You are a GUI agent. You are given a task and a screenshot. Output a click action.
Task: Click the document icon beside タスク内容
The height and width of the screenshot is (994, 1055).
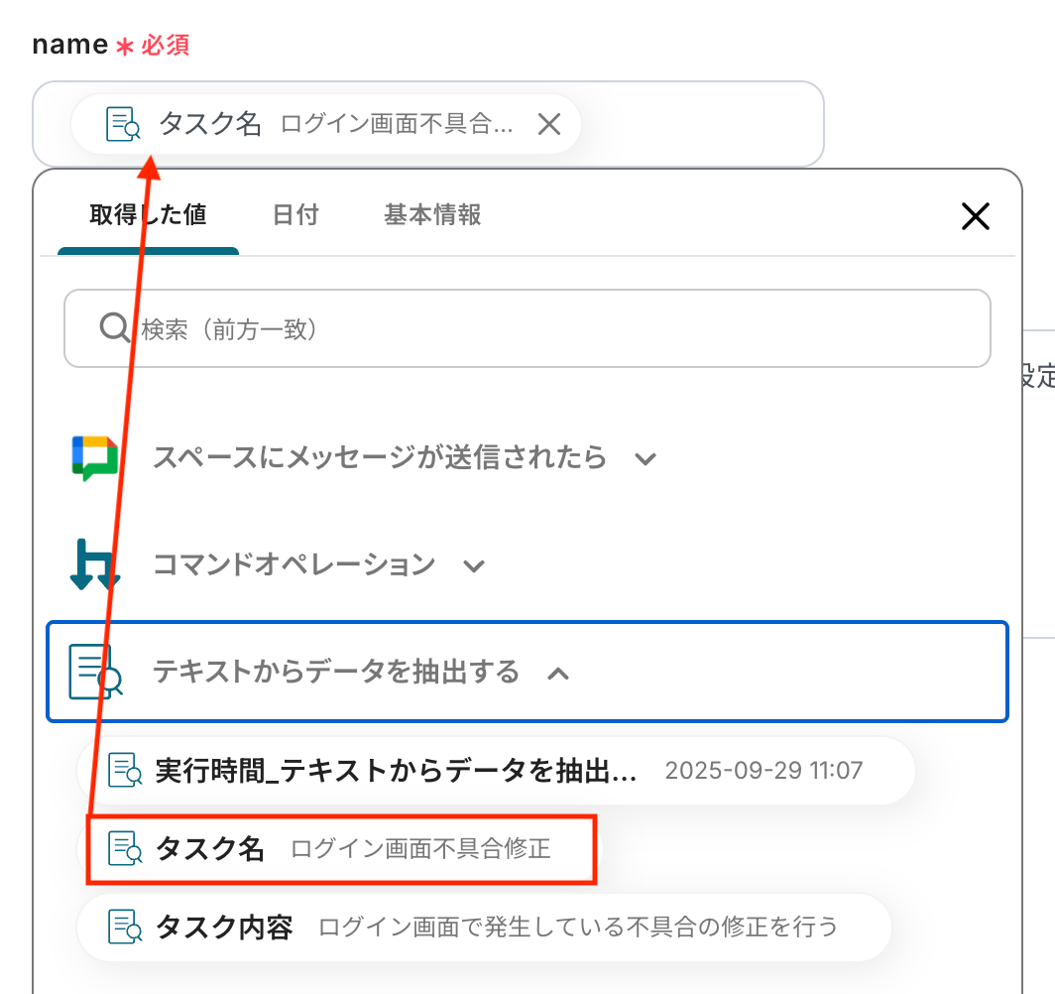click(x=125, y=927)
